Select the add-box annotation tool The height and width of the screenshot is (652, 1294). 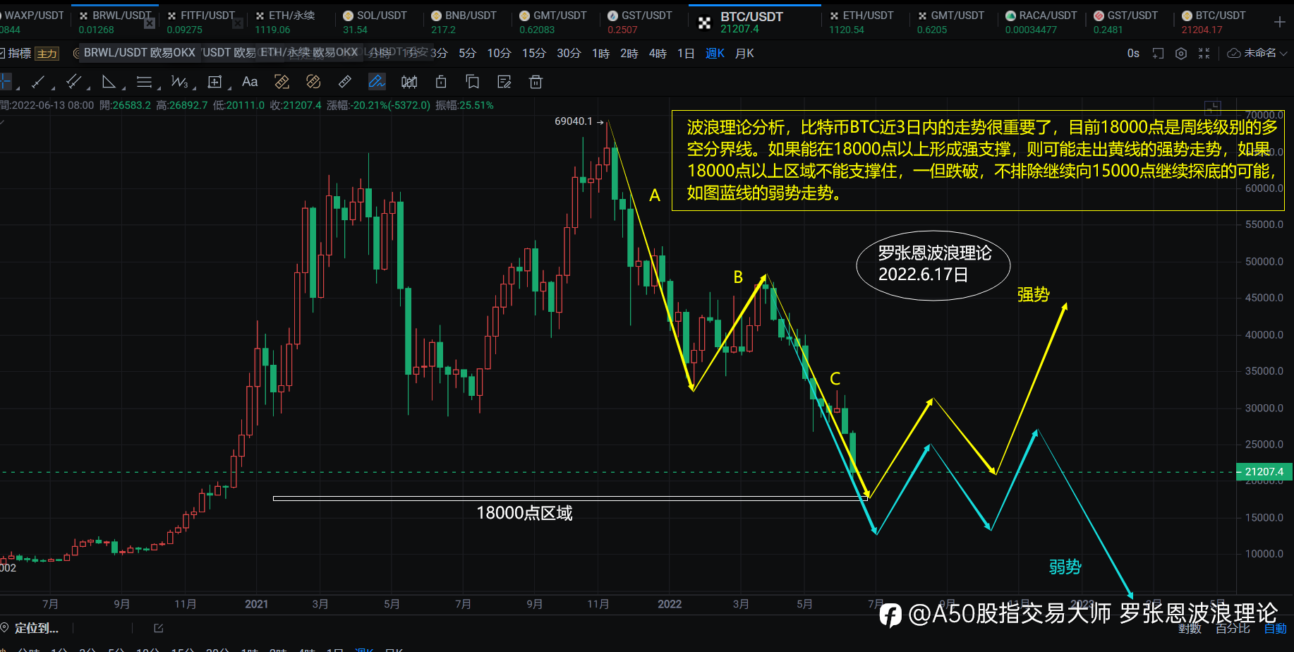coord(214,82)
